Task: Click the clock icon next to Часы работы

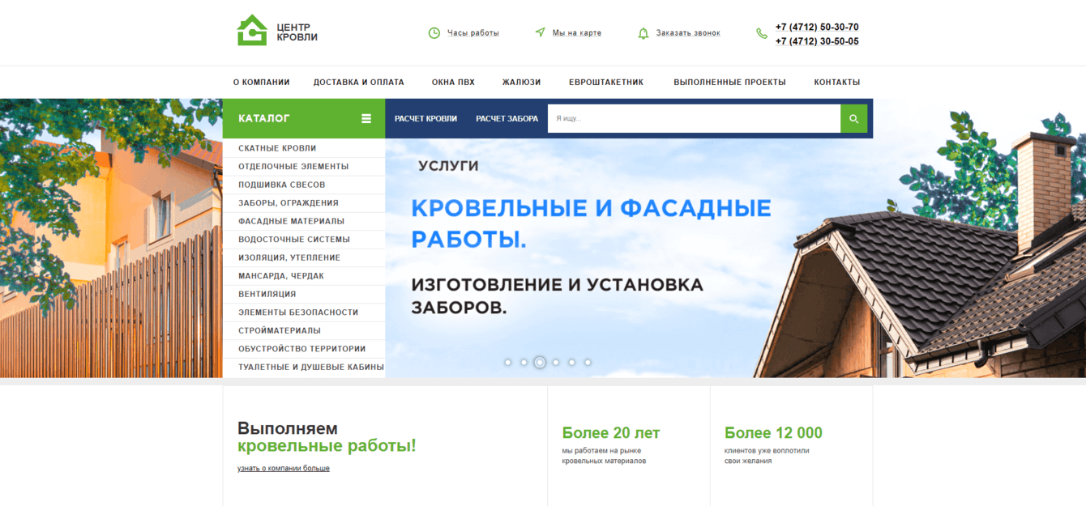Action: point(434,32)
